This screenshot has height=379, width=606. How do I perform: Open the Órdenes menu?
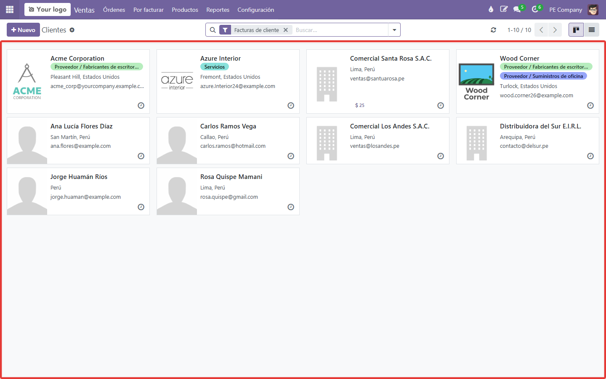(114, 10)
